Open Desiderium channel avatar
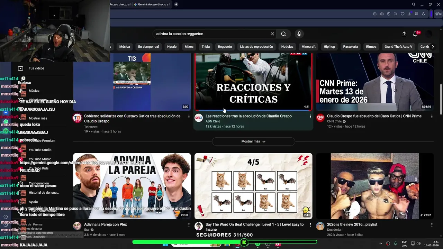Image resolution: width=443 pixels, height=249 pixels. click(320, 226)
